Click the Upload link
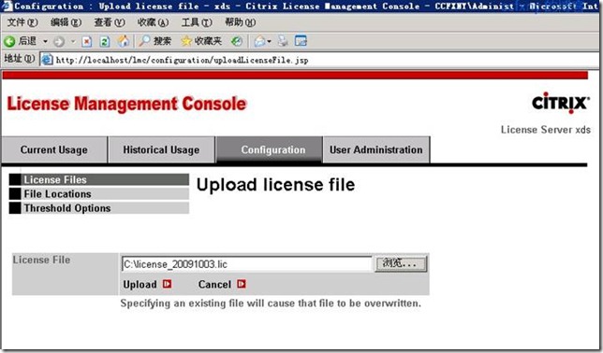 [x=140, y=284]
